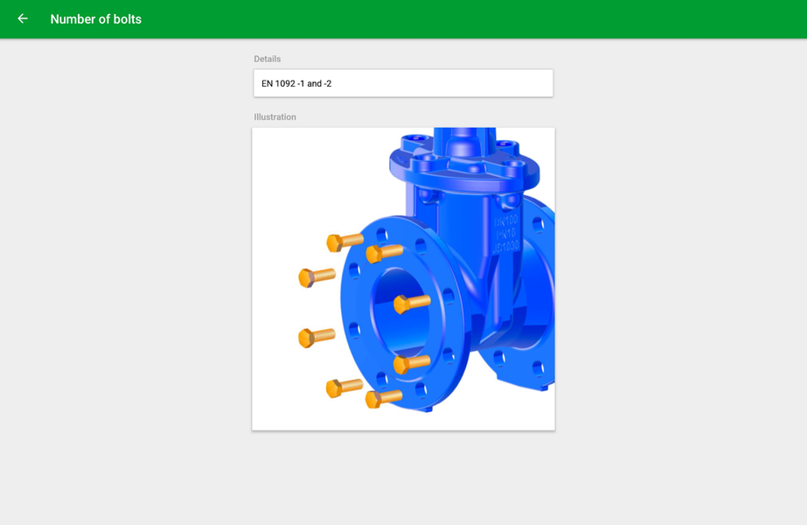Tap the DN100 marking on the valve body
The width and height of the screenshot is (807, 525).
[x=504, y=220]
